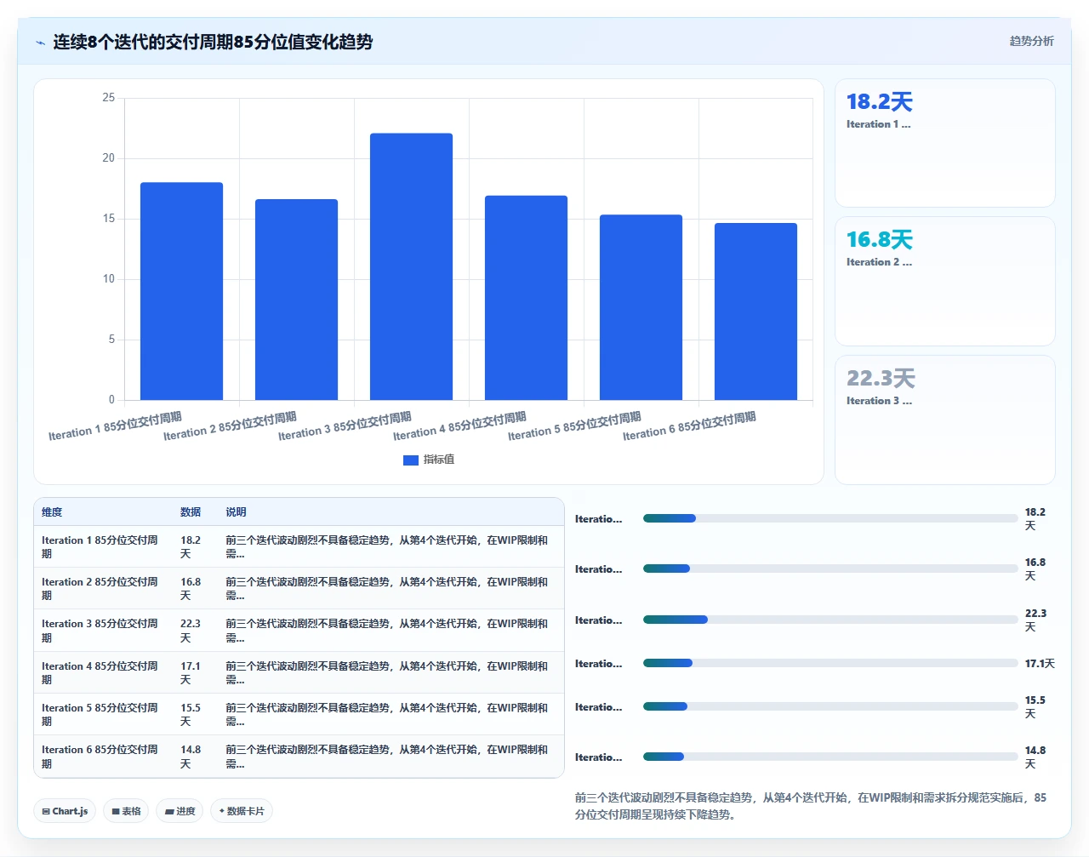This screenshot has height=857, width=1089.
Task: Click the Iteration 1 bar in chart
Action: (181, 291)
